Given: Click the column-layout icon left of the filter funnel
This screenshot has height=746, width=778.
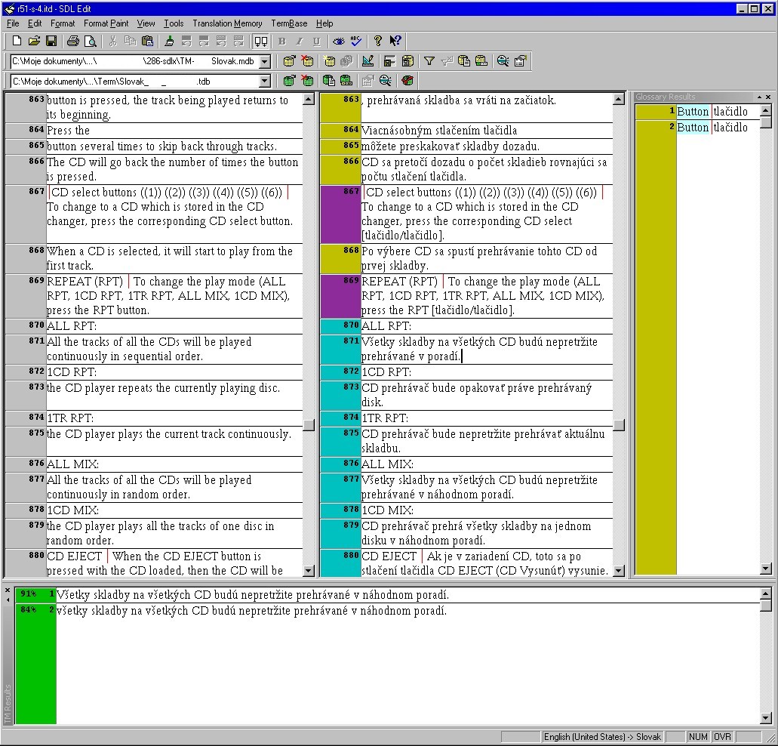Looking at the screenshot, I should pyautogui.click(x=407, y=61).
